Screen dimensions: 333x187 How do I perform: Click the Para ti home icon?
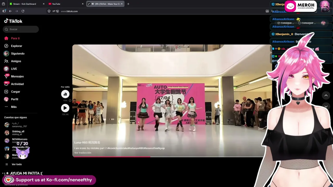click(6, 38)
